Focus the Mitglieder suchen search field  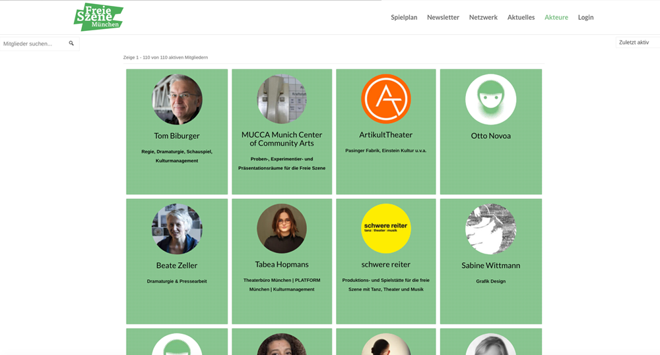(x=40, y=43)
